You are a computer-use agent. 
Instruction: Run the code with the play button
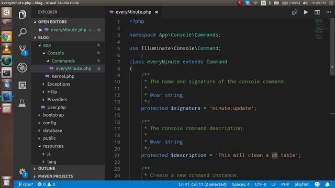(x=306, y=12)
